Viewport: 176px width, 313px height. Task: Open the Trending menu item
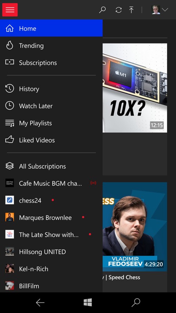click(51, 45)
